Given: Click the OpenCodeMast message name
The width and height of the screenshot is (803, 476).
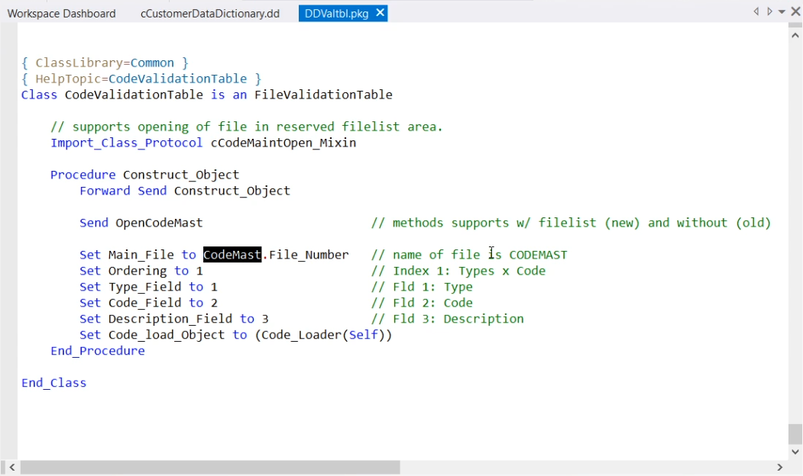Looking at the screenshot, I should tap(159, 223).
